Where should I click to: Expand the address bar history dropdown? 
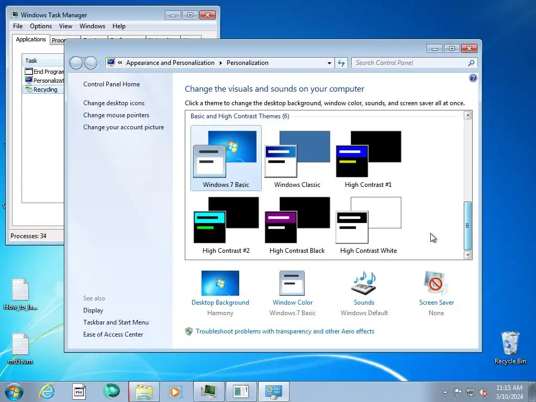click(x=329, y=63)
